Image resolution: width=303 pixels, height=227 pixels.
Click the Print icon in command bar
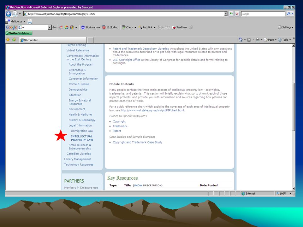[x=258, y=40]
